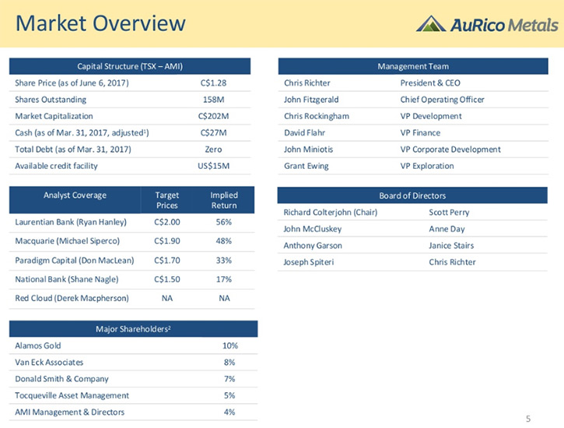Click 'Tocqueville Asset Management' row

click(133, 395)
